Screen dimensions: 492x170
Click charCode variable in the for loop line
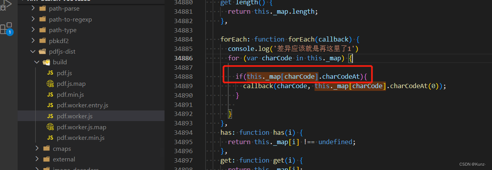click(x=277, y=58)
